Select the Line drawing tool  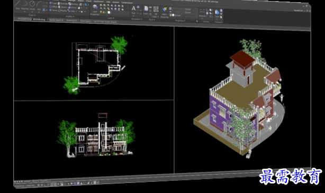tap(17, 6)
